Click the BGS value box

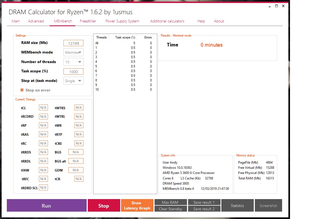pyautogui.click(x=76, y=152)
